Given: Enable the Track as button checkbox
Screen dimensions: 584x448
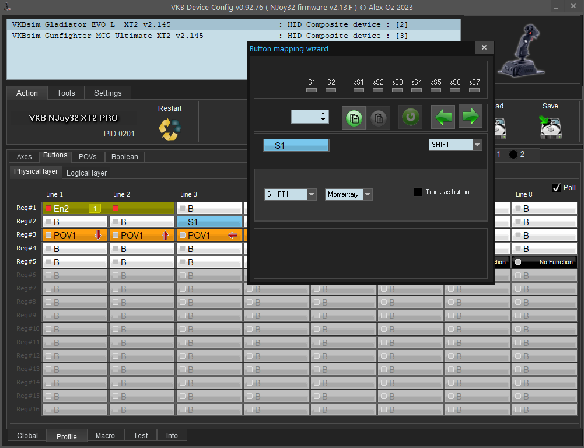Looking at the screenshot, I should pos(418,192).
